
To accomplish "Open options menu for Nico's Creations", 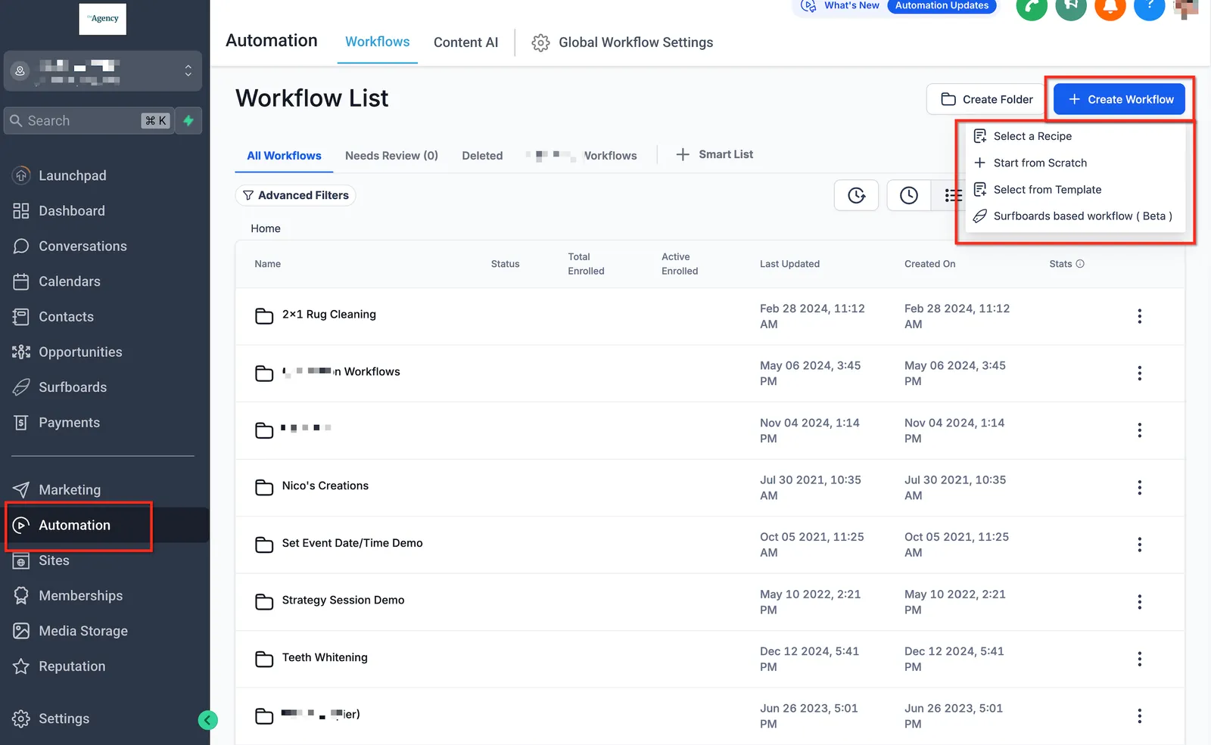I will coord(1139,488).
